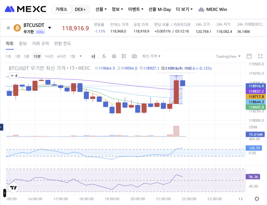Screen dimensions: 267x205
Task: Click the orange 118717.8 moving average label
Action: tap(256, 97)
